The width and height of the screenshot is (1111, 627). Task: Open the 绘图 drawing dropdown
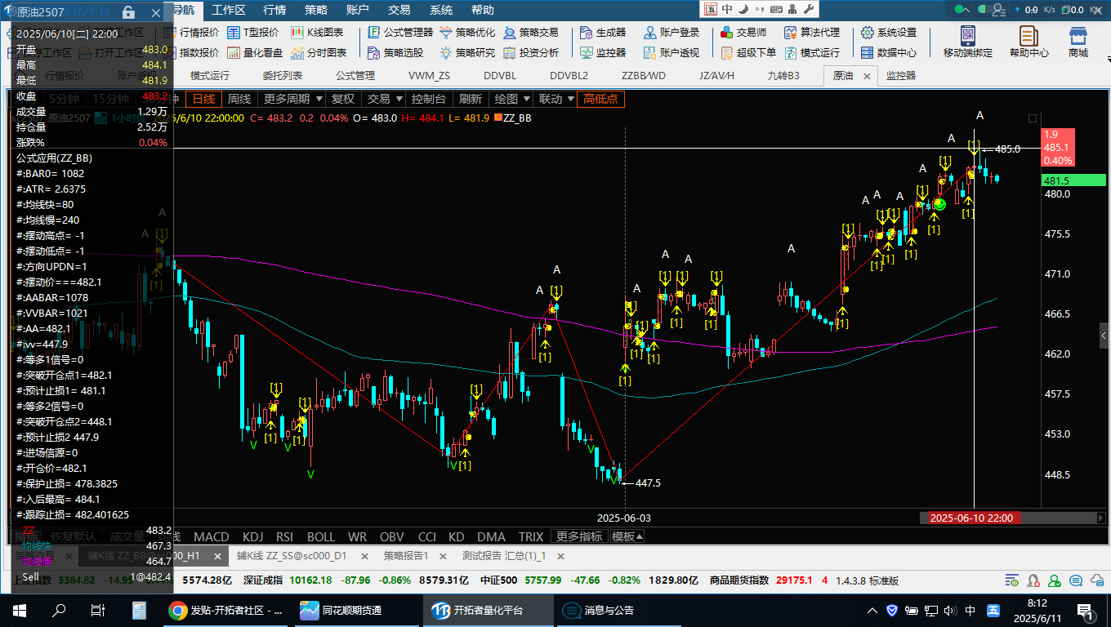(x=511, y=99)
